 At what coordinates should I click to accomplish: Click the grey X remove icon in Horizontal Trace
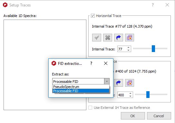tap(108, 38)
